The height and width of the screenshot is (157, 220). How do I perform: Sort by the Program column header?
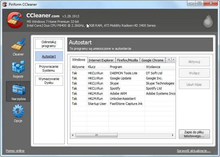(126, 67)
